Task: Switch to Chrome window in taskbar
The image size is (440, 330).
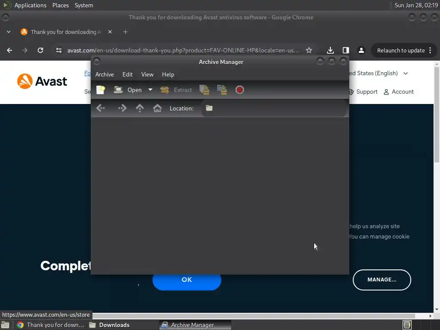Action: [x=51, y=325]
